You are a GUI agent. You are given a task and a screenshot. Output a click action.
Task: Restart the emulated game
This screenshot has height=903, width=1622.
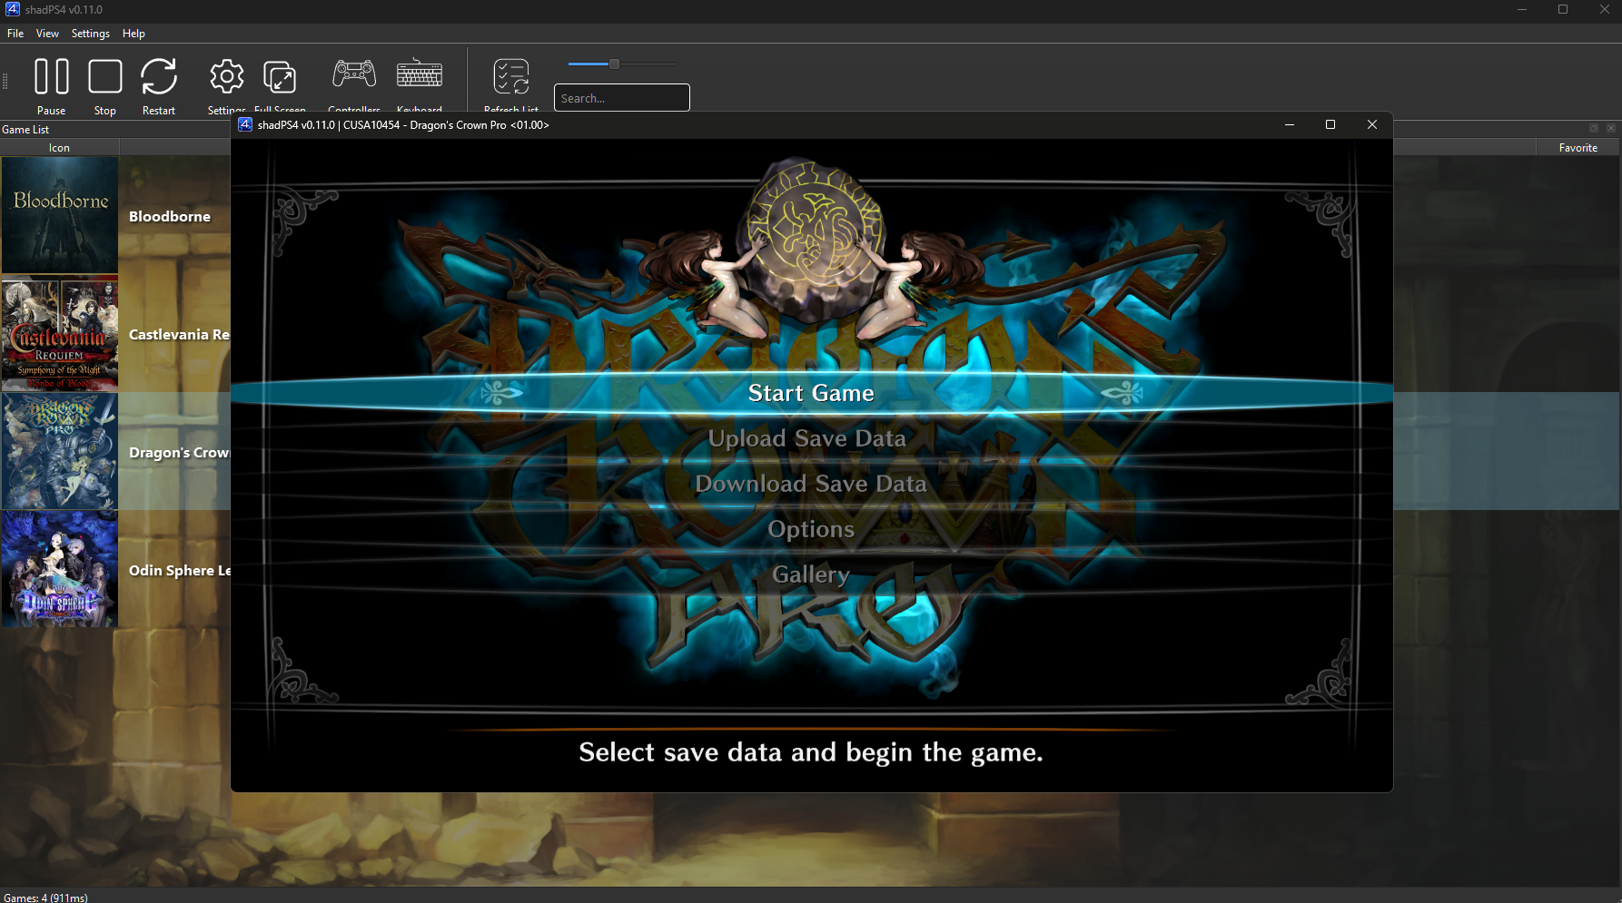pyautogui.click(x=159, y=76)
